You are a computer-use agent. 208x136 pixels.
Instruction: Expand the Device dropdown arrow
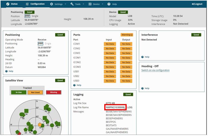coord(103,4)
